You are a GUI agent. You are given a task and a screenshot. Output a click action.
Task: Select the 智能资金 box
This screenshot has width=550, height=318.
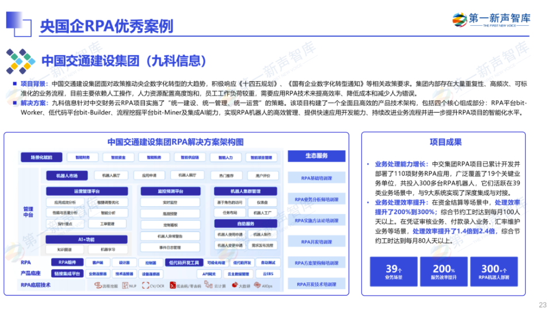(118, 158)
